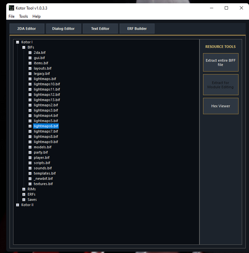
Task: Select the sounds.bif tree item
Action: 43,168
